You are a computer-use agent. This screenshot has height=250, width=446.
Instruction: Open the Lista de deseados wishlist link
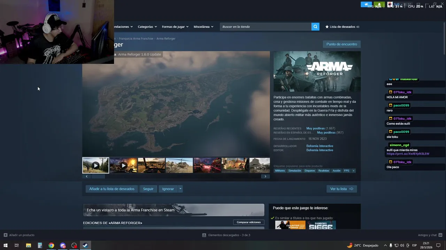click(342, 27)
